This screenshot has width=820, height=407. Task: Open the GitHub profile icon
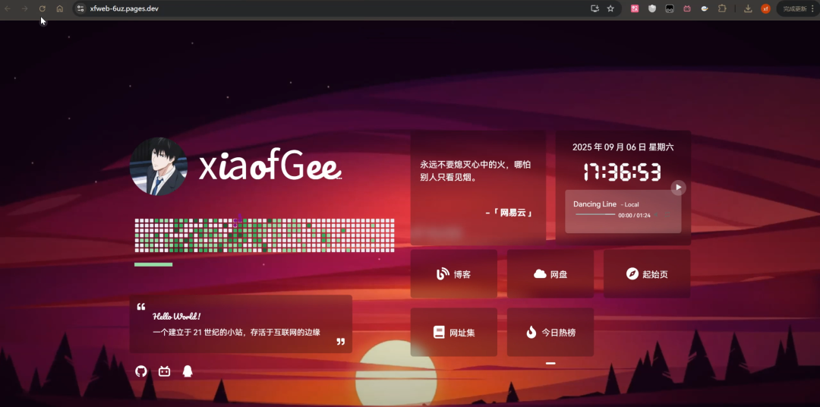(x=141, y=371)
